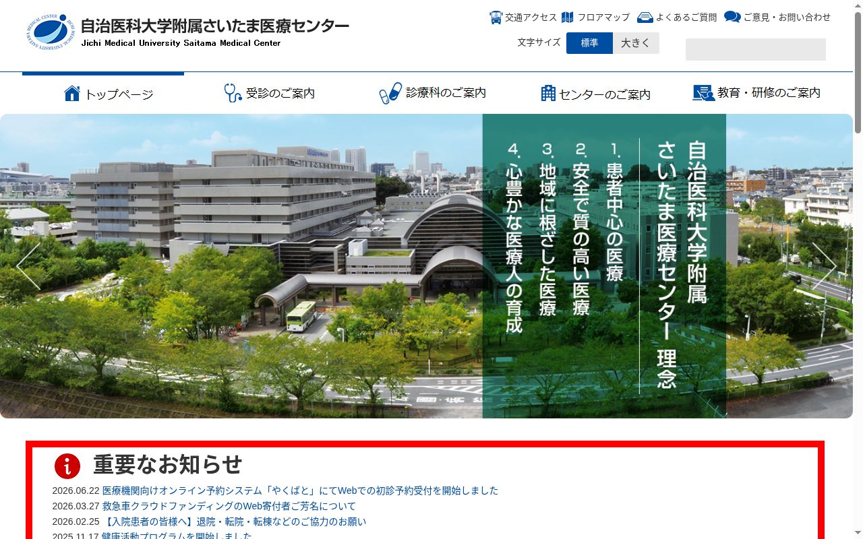Click the date 2026.06.22 in news list
Viewport: 863px width, 539px height.
[x=76, y=490]
